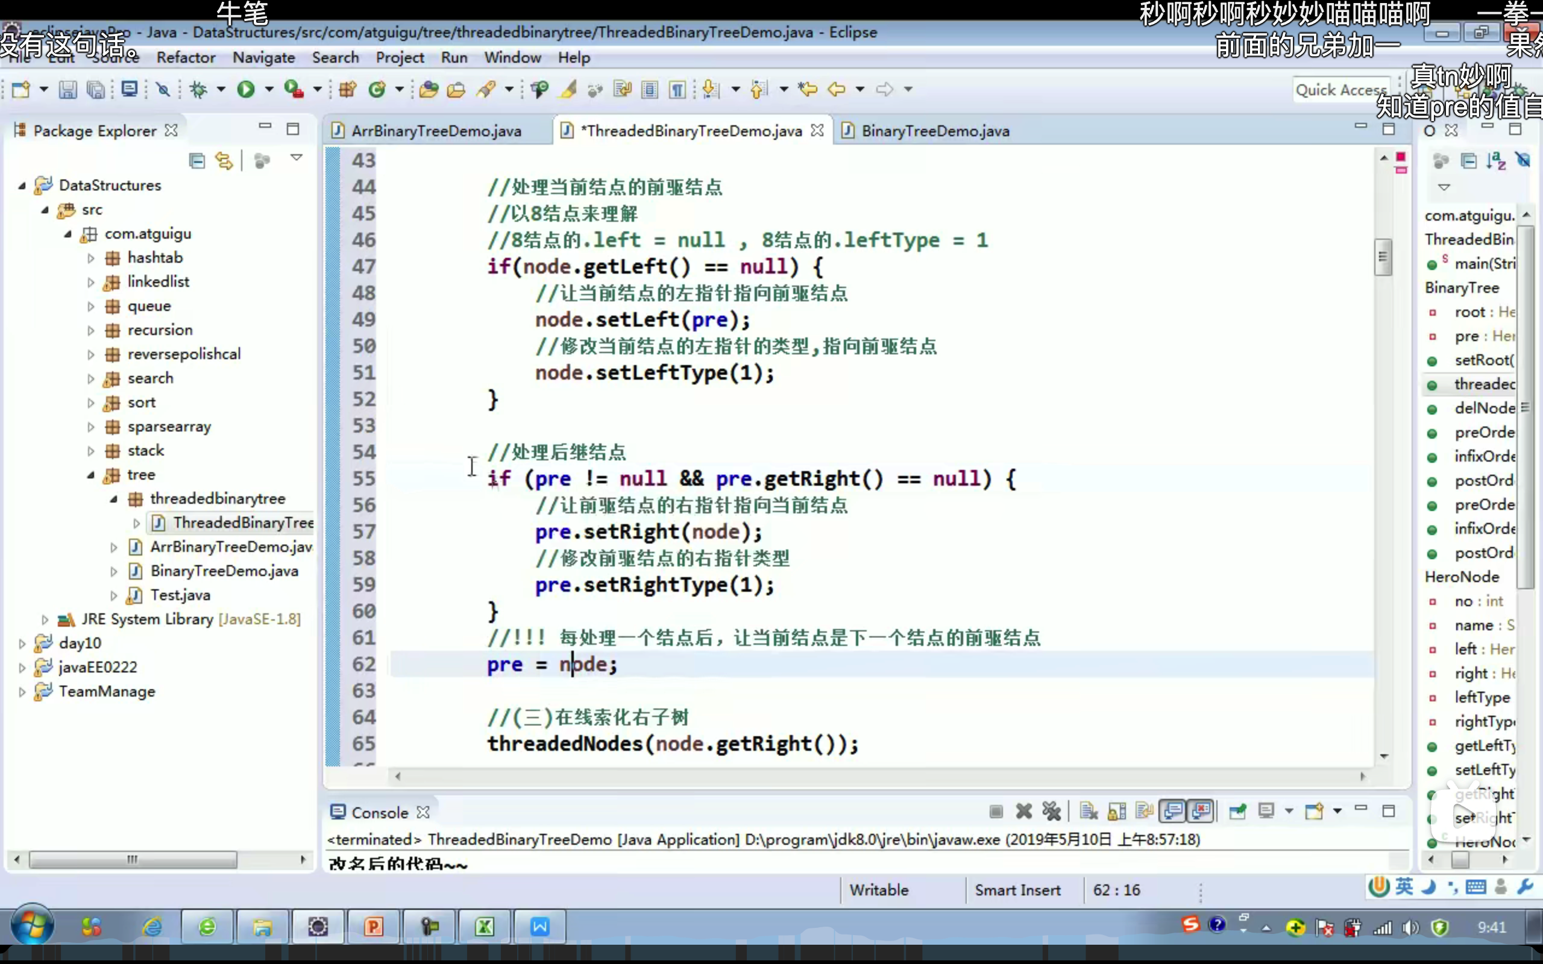Click Remove All Terminated Launches icon

pyautogui.click(x=1051, y=811)
